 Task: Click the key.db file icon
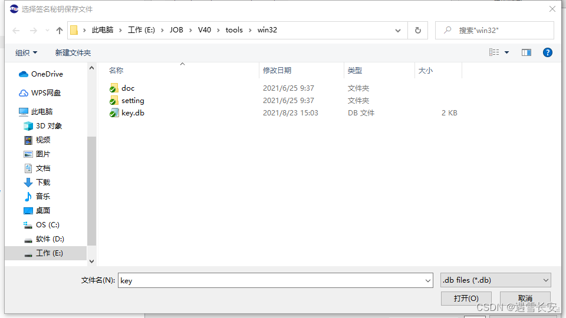click(114, 113)
